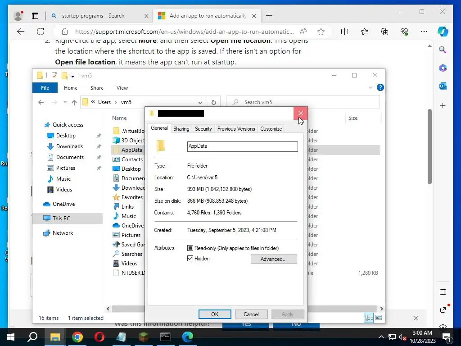This screenshot has height=346, width=461.
Task: Refresh the File Explorer folder view
Action: 214,102
